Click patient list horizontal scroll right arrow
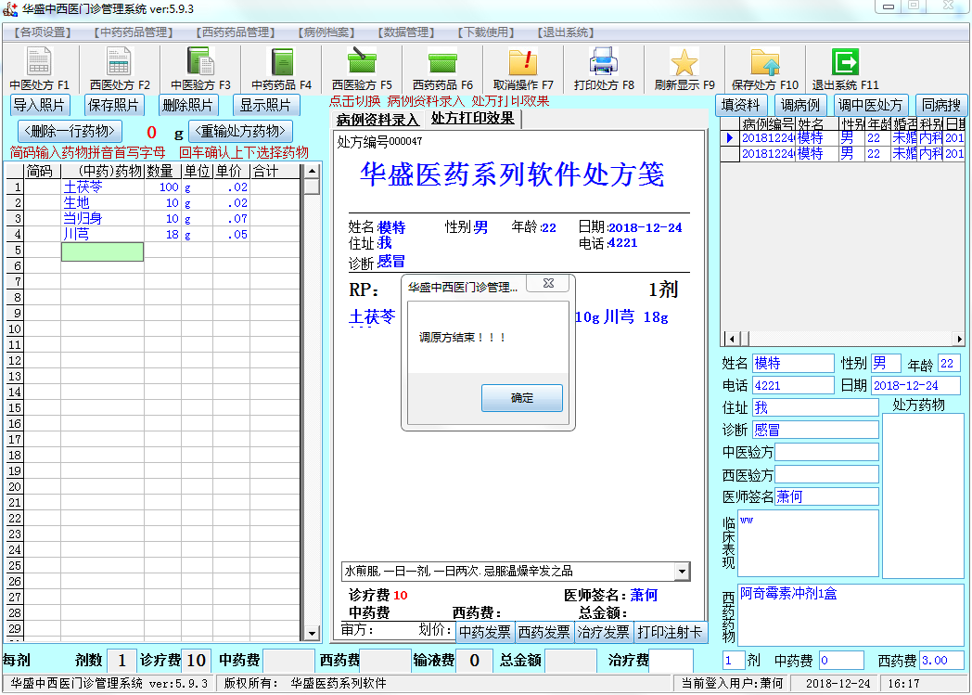The height and width of the screenshot is (695, 972). [x=959, y=339]
